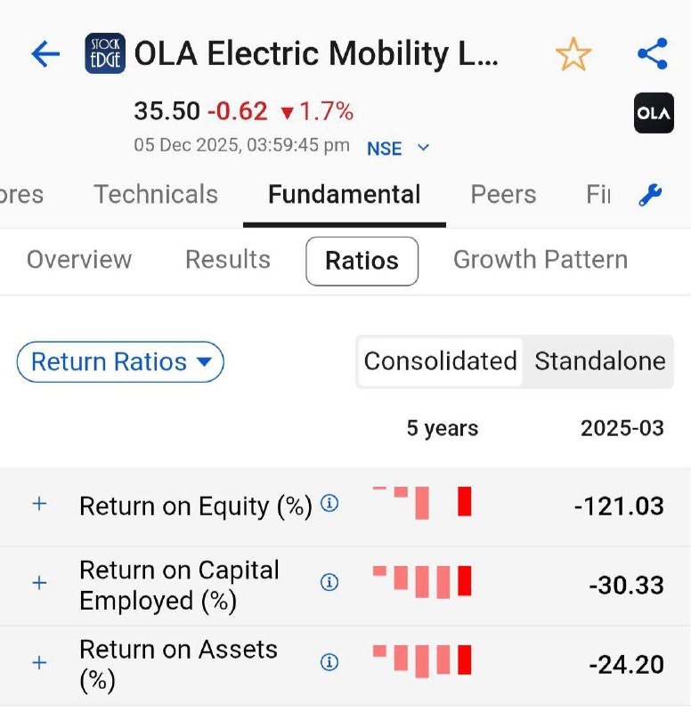The width and height of the screenshot is (691, 712).
Task: Tap the StockEdge logo icon
Action: [x=105, y=54]
